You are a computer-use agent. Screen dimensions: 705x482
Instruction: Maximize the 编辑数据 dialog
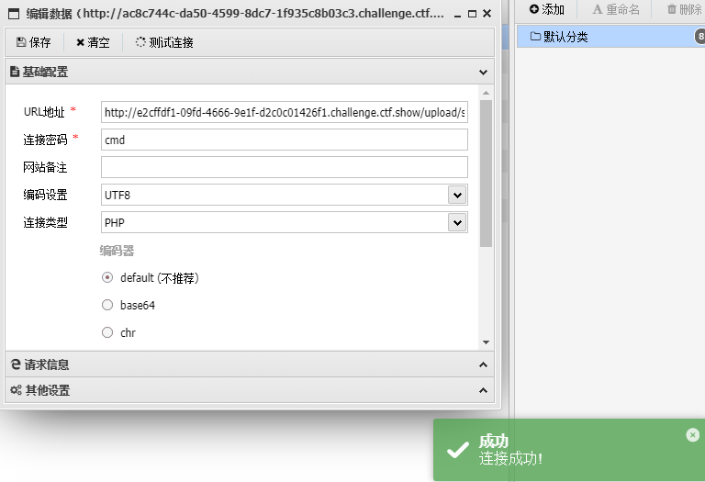(x=472, y=14)
